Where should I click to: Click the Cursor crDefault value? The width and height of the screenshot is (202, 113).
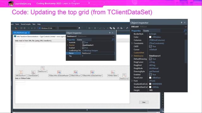pos(153,50)
